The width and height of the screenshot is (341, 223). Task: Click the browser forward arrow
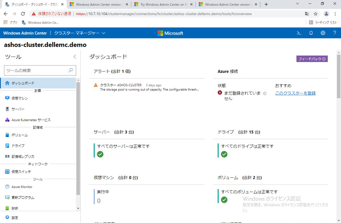click(x=14, y=14)
